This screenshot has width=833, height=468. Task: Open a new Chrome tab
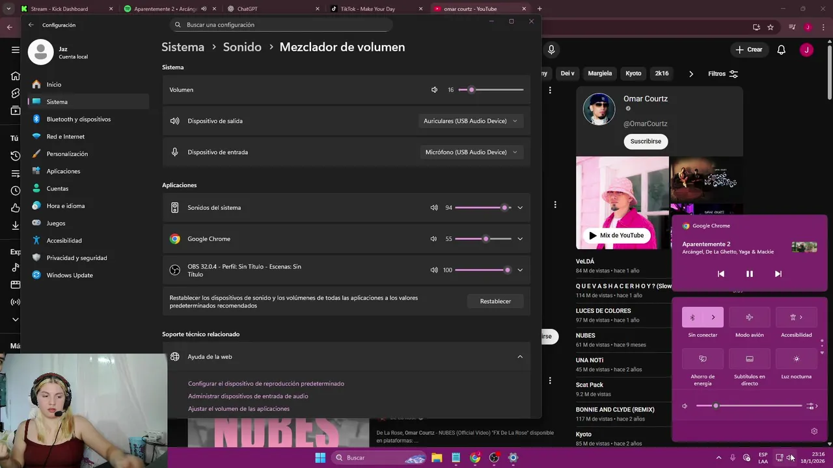[x=539, y=8]
